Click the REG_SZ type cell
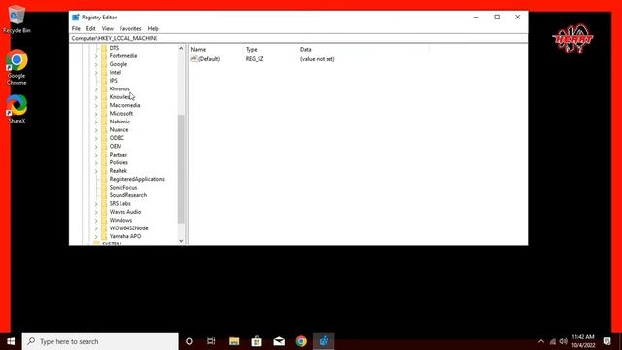The width and height of the screenshot is (622, 350). click(x=255, y=59)
